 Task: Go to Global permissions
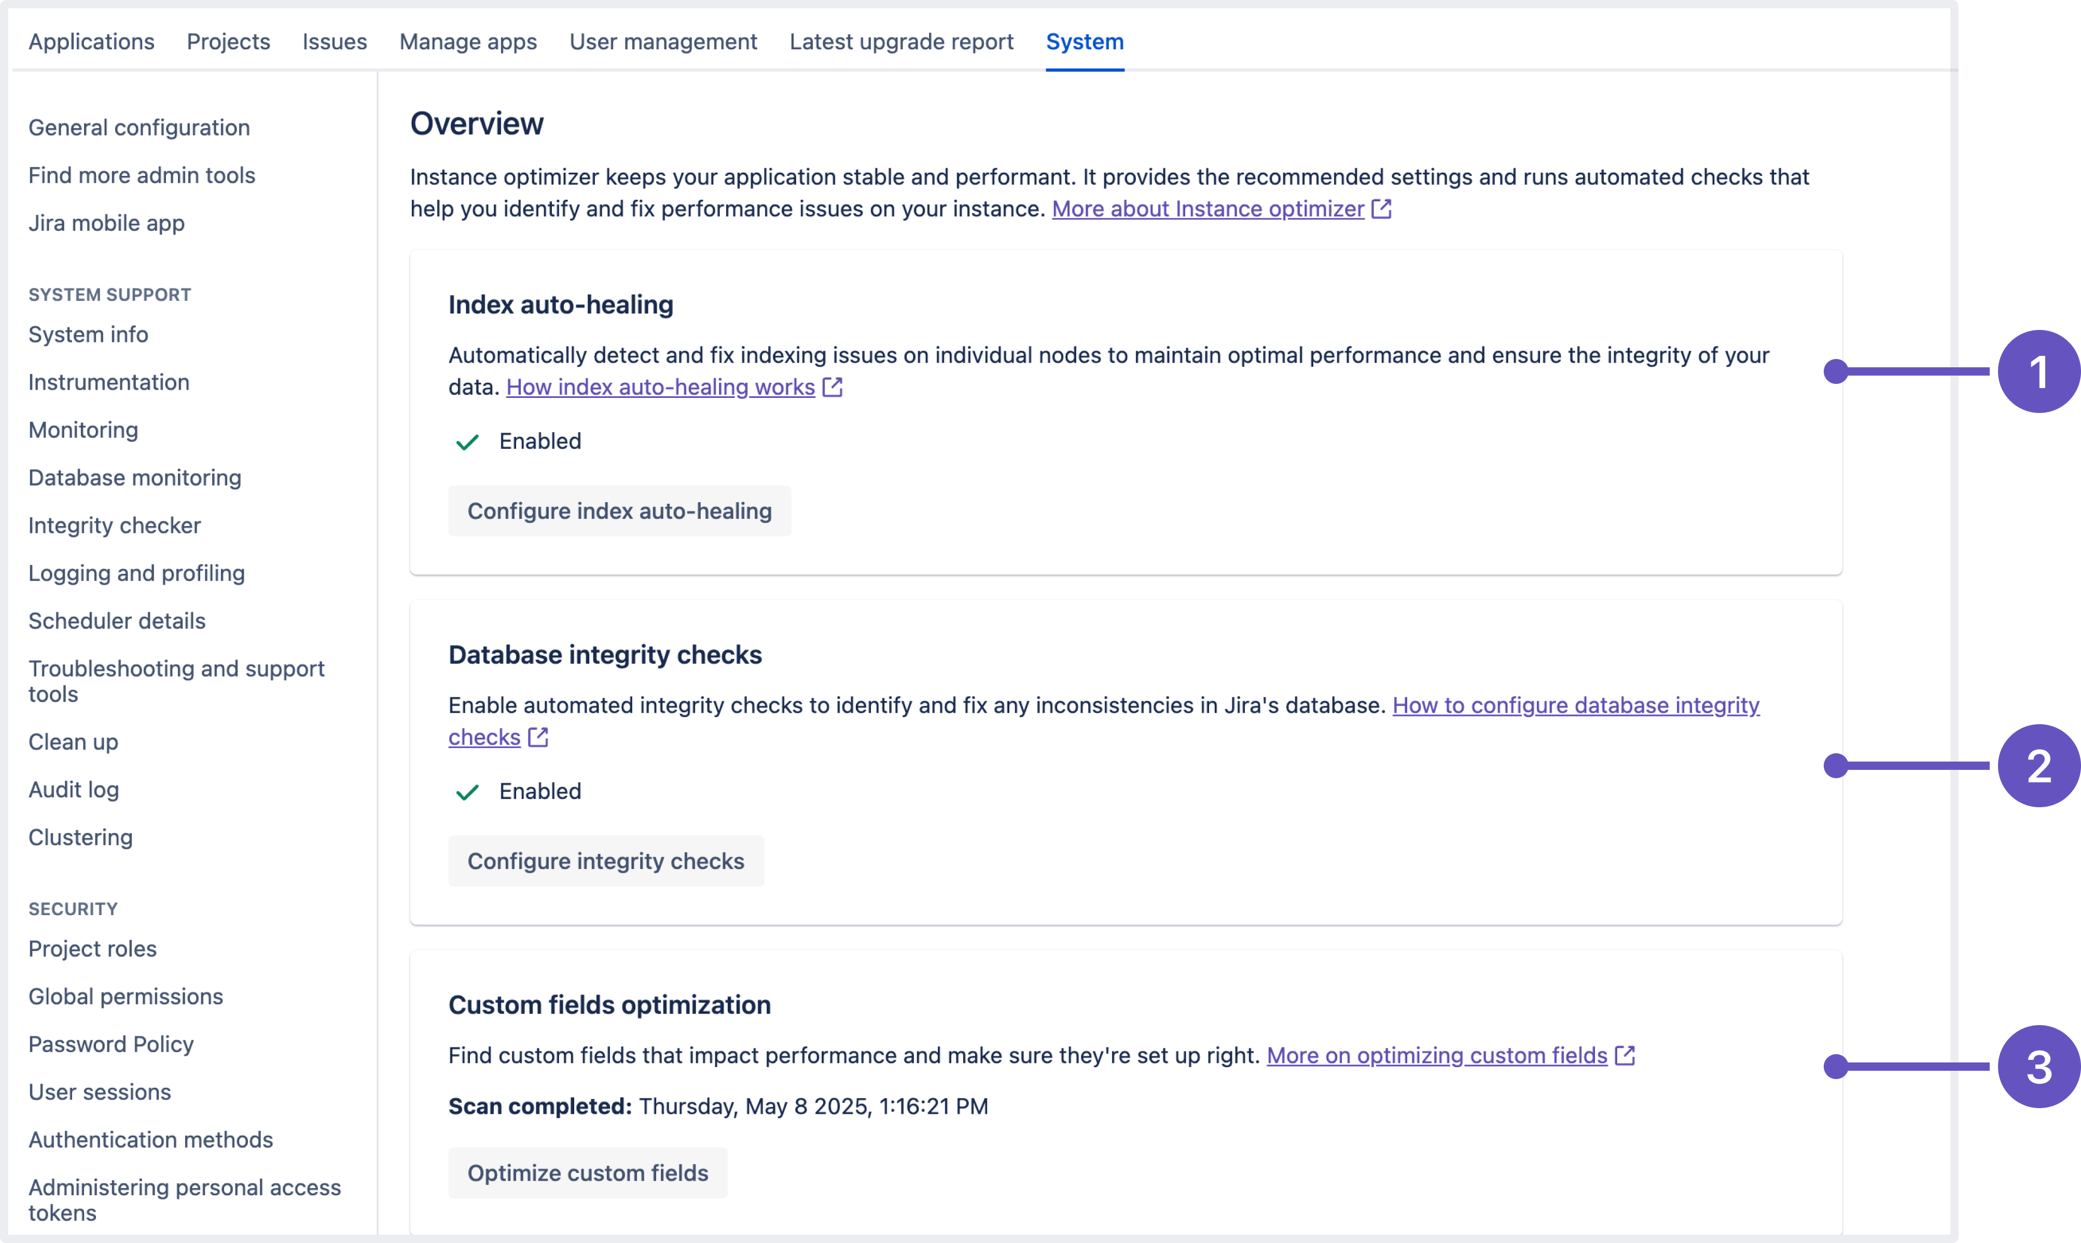coord(126,997)
